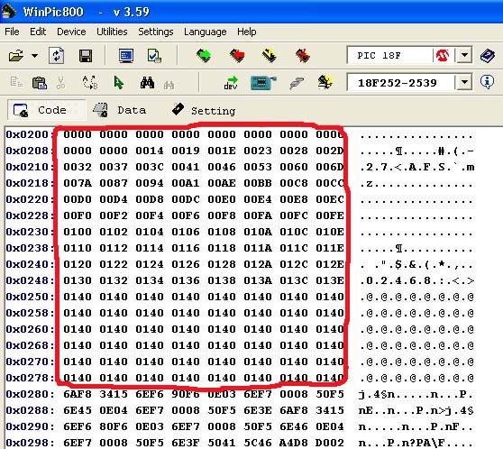Switch to the Data tab
This screenshot has height=449, width=503.
(119, 110)
